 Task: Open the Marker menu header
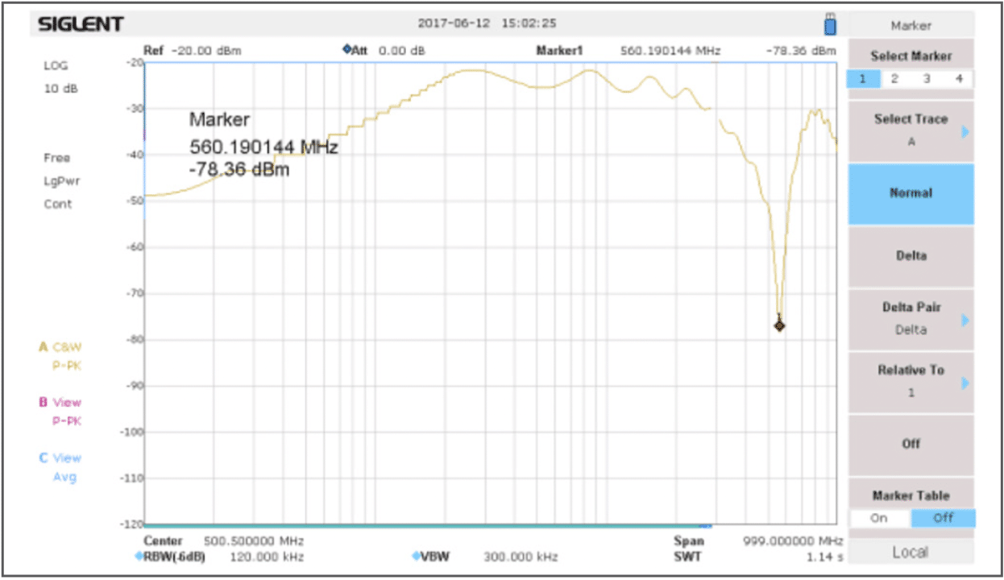(911, 24)
